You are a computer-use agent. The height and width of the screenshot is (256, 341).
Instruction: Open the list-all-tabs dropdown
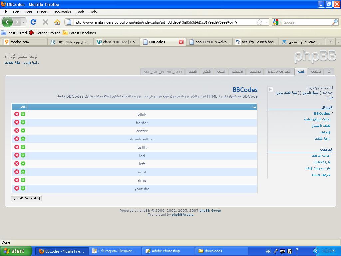338,42
